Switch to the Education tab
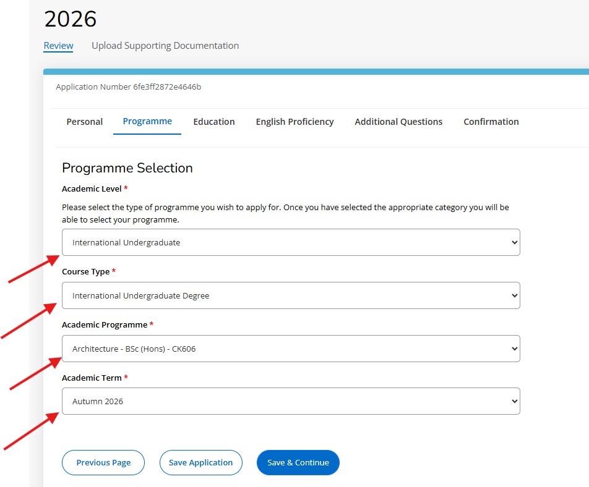589x487 pixels. pos(214,122)
